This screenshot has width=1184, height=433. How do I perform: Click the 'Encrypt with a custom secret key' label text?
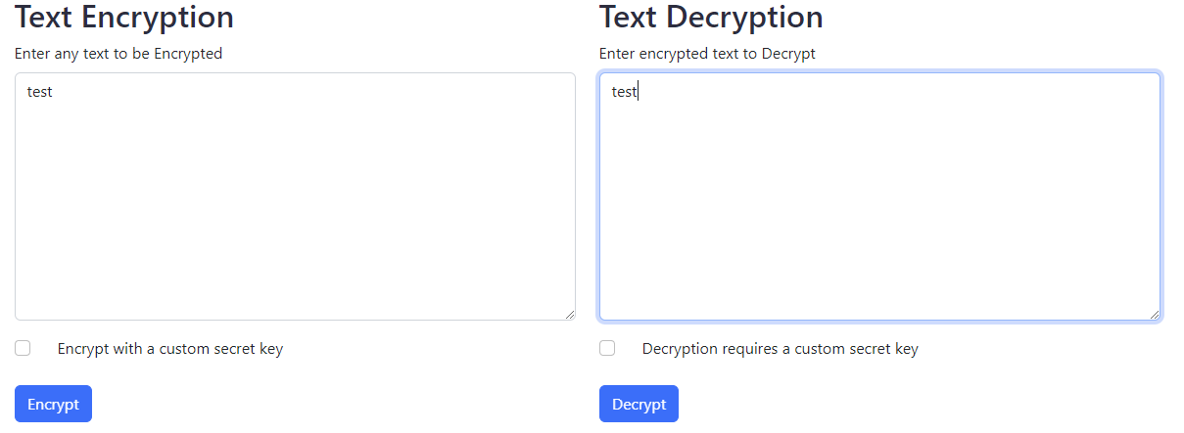coord(170,349)
